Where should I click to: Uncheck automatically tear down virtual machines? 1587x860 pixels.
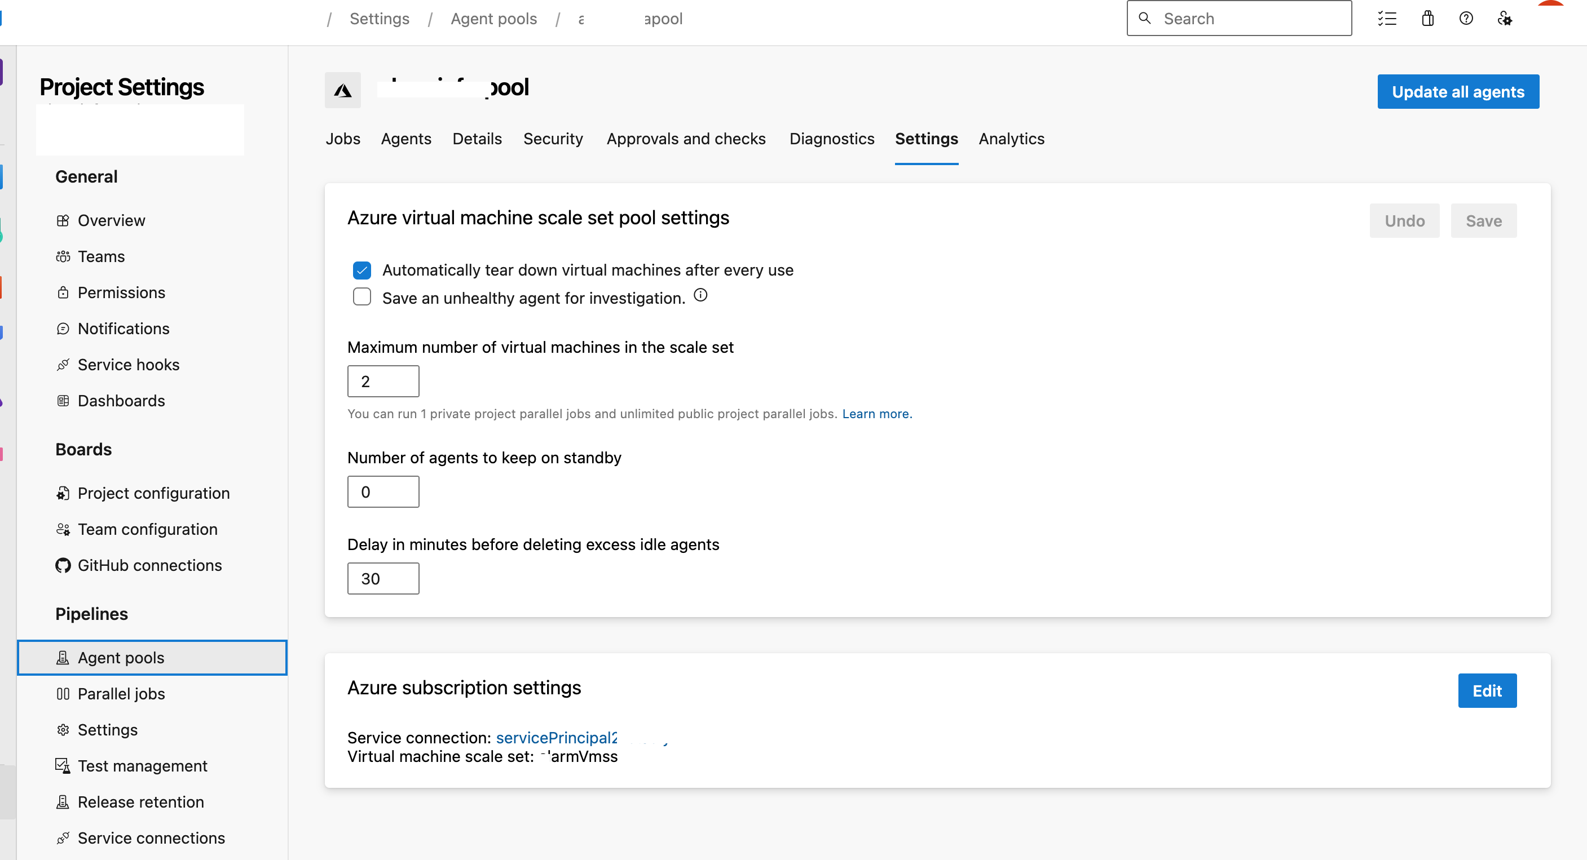[362, 271]
